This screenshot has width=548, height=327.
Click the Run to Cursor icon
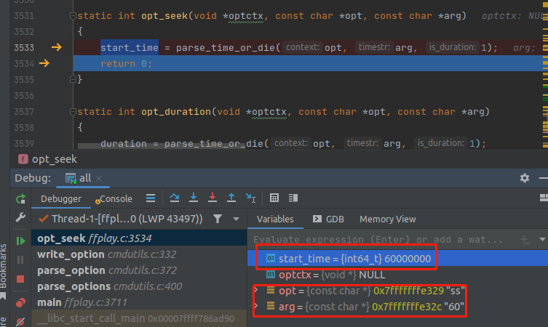click(x=250, y=198)
